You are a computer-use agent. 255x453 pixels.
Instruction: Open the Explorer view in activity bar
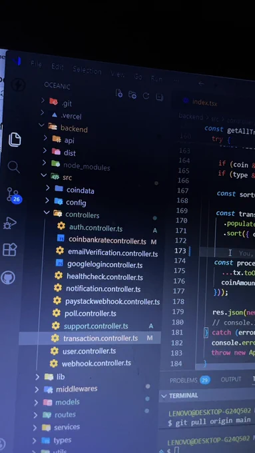click(x=15, y=140)
